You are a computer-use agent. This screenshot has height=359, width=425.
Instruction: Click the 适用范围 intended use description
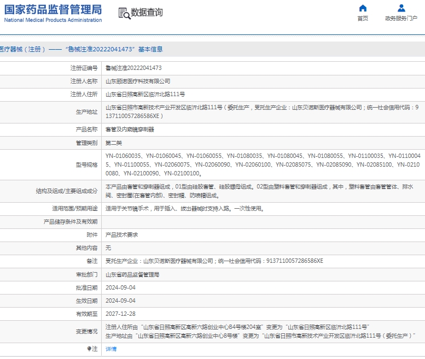tap(185, 209)
